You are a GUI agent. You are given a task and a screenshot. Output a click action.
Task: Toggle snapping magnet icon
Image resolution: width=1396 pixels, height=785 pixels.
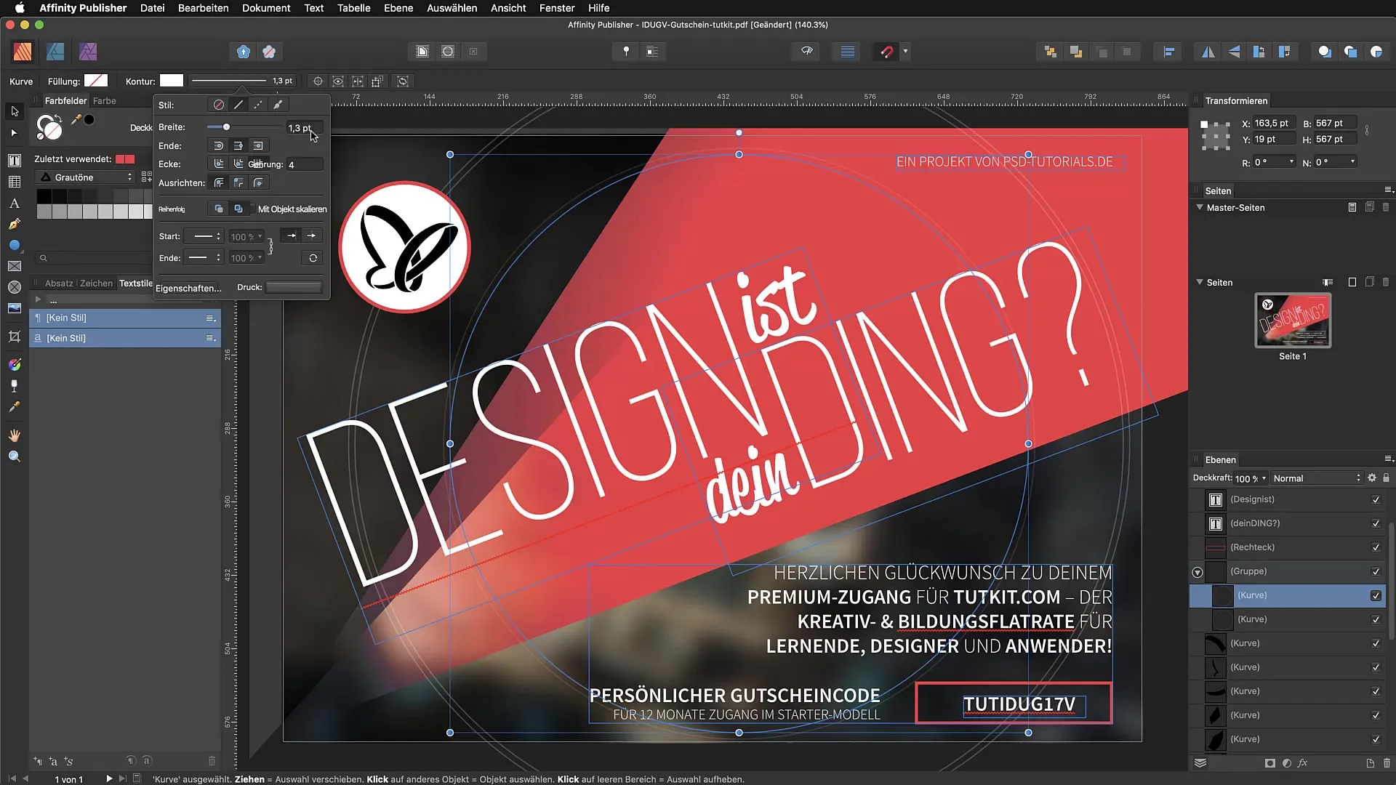pos(886,52)
